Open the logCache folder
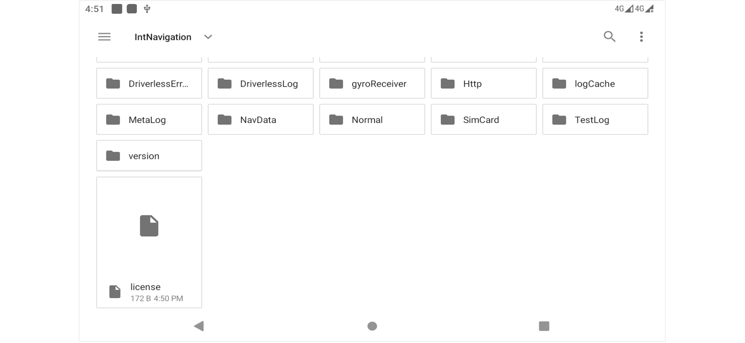This screenshot has height=343, width=745. coord(595,84)
